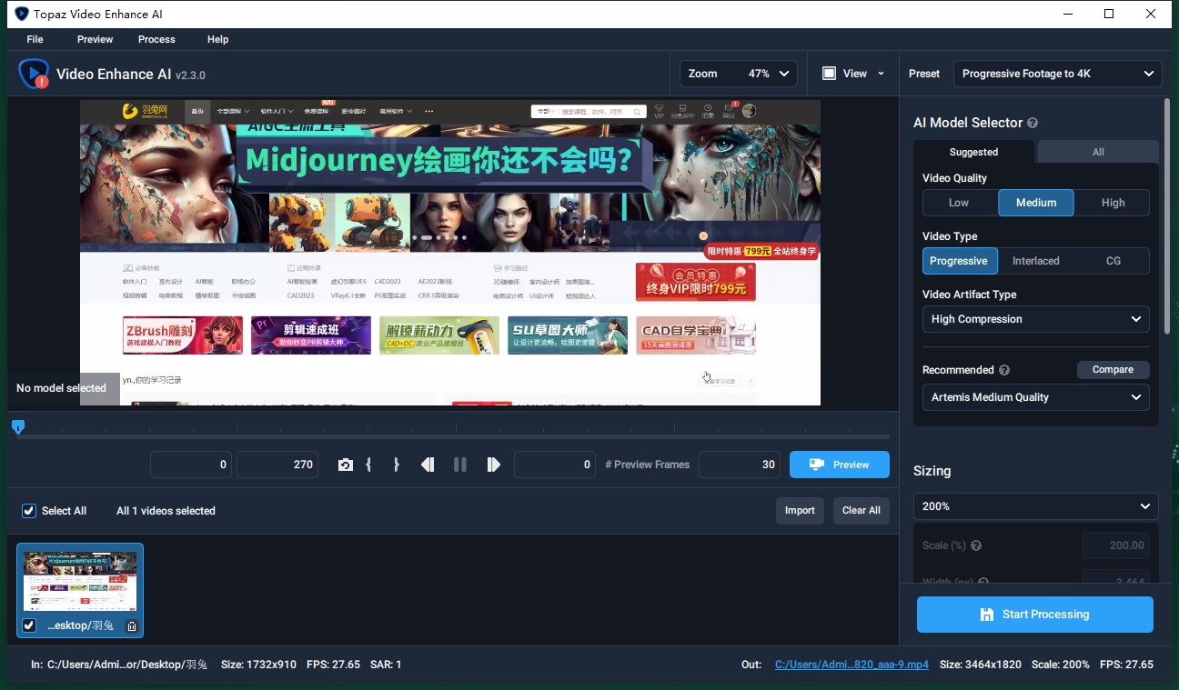Click the video preview image

click(450, 252)
